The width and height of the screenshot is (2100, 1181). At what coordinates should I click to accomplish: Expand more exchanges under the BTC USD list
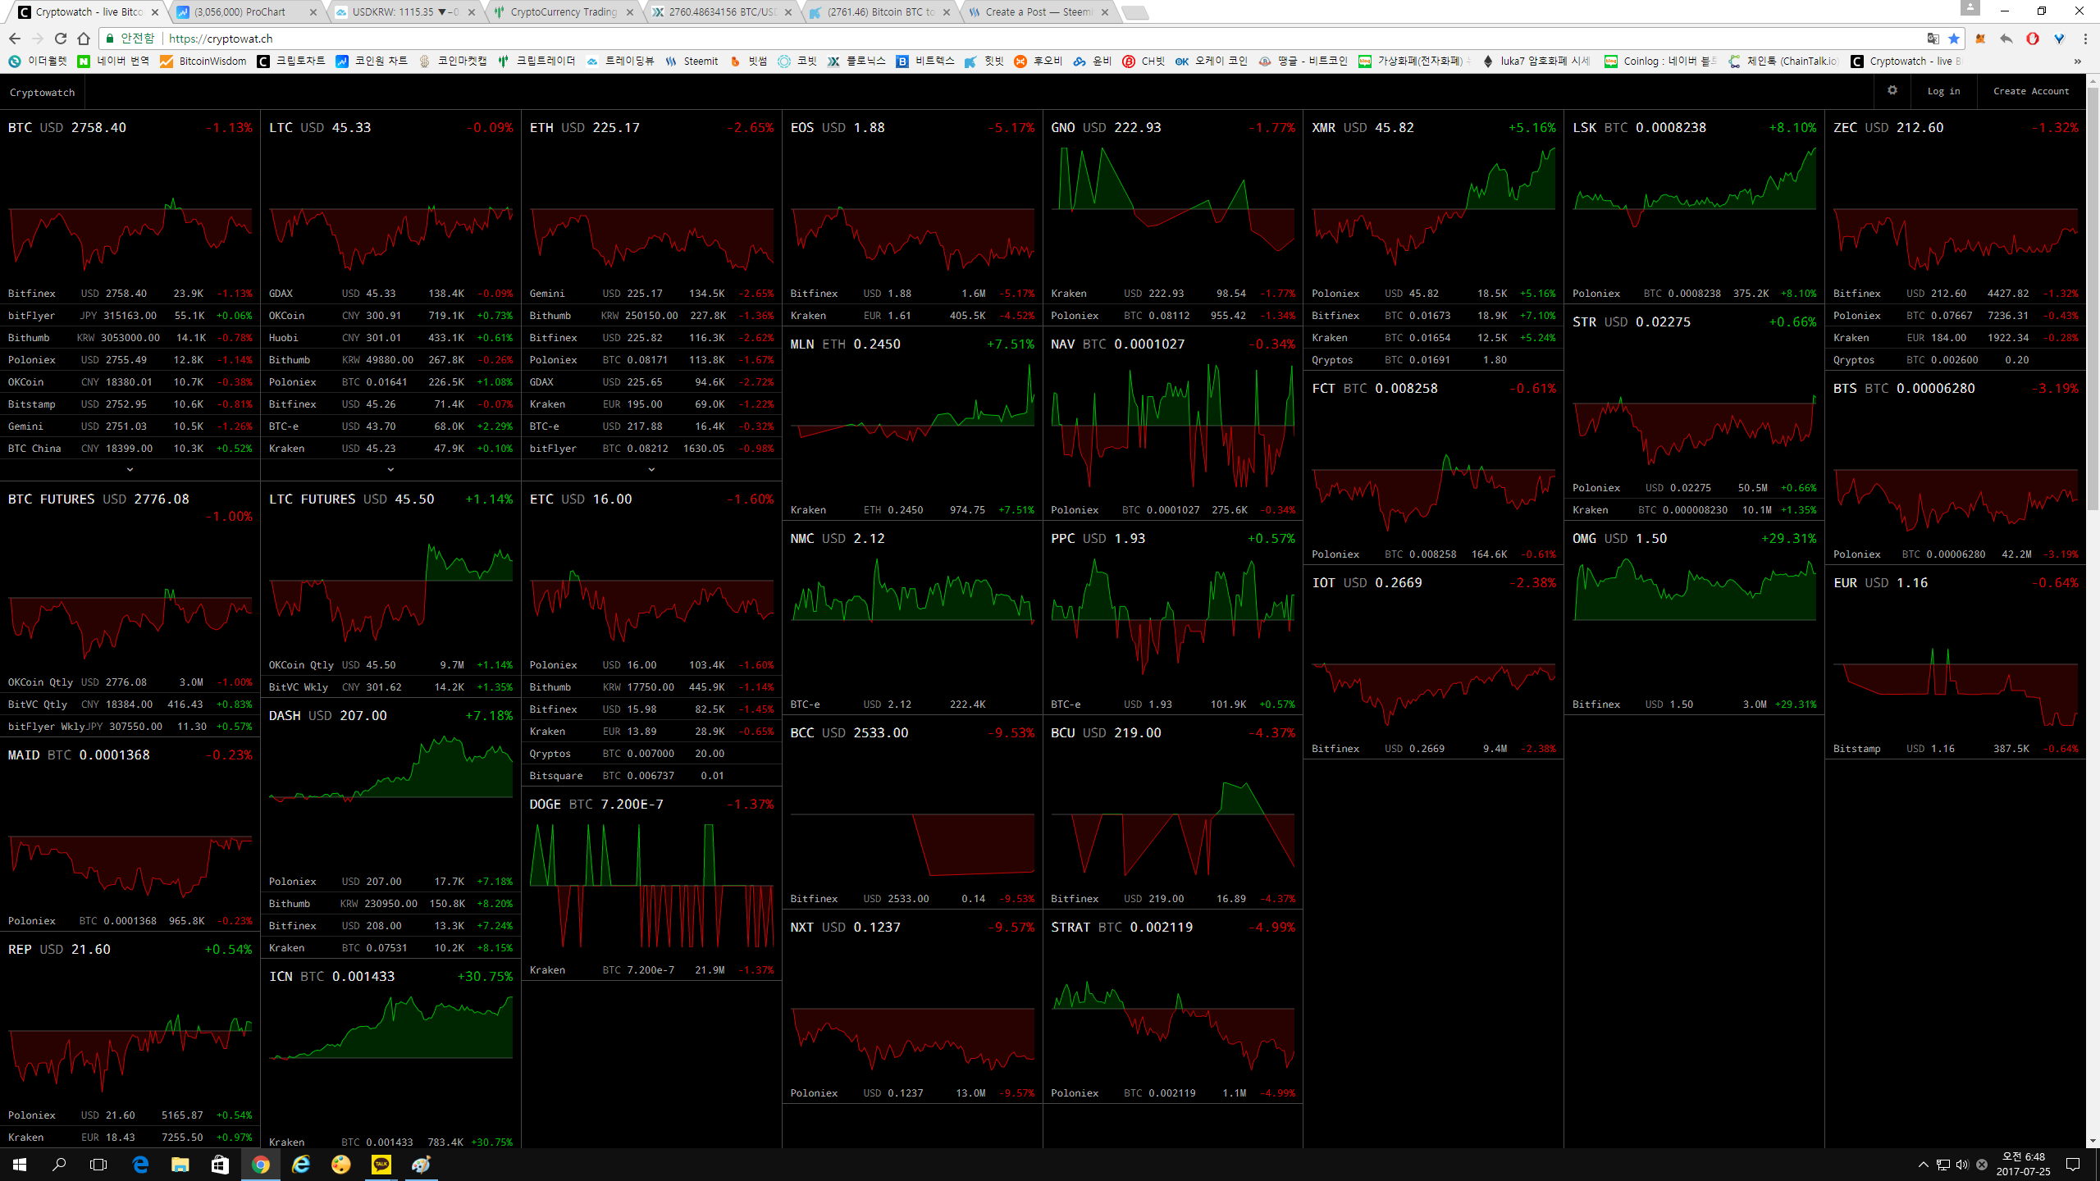(130, 470)
